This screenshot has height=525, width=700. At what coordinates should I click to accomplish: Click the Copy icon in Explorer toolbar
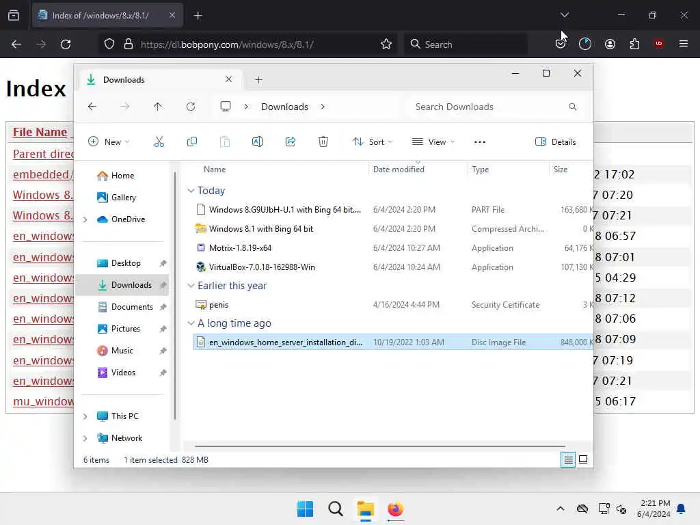tap(192, 142)
